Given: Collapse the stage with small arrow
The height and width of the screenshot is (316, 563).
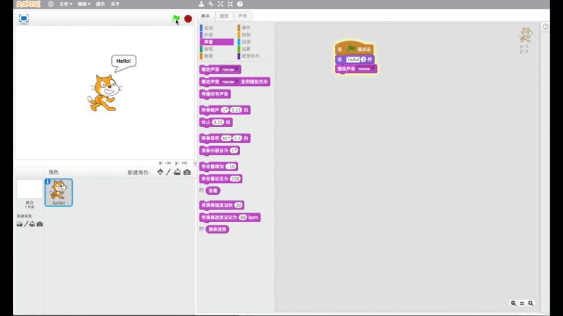Looking at the screenshot, I should coord(195,163).
